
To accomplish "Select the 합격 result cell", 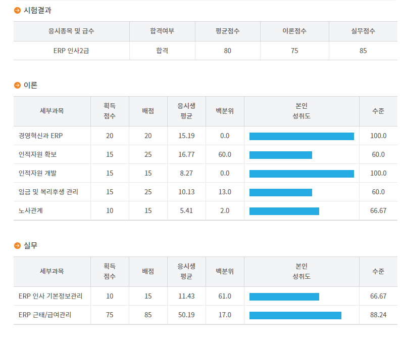I will (x=162, y=51).
